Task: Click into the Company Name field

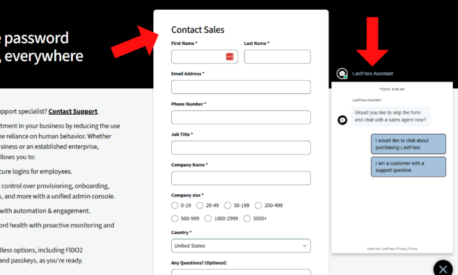Action: [241, 178]
